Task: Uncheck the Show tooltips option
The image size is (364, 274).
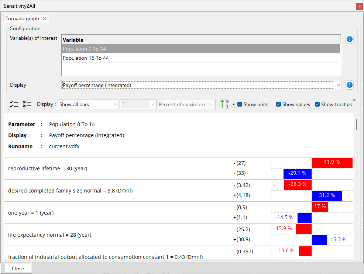Action: pos(317,104)
